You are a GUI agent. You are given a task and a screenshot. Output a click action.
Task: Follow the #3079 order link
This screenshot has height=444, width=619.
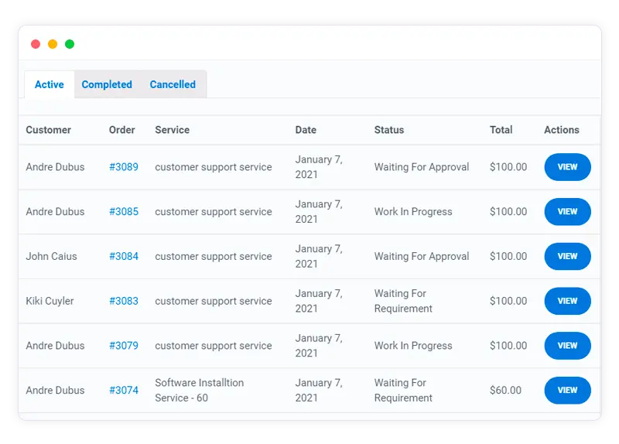(124, 346)
